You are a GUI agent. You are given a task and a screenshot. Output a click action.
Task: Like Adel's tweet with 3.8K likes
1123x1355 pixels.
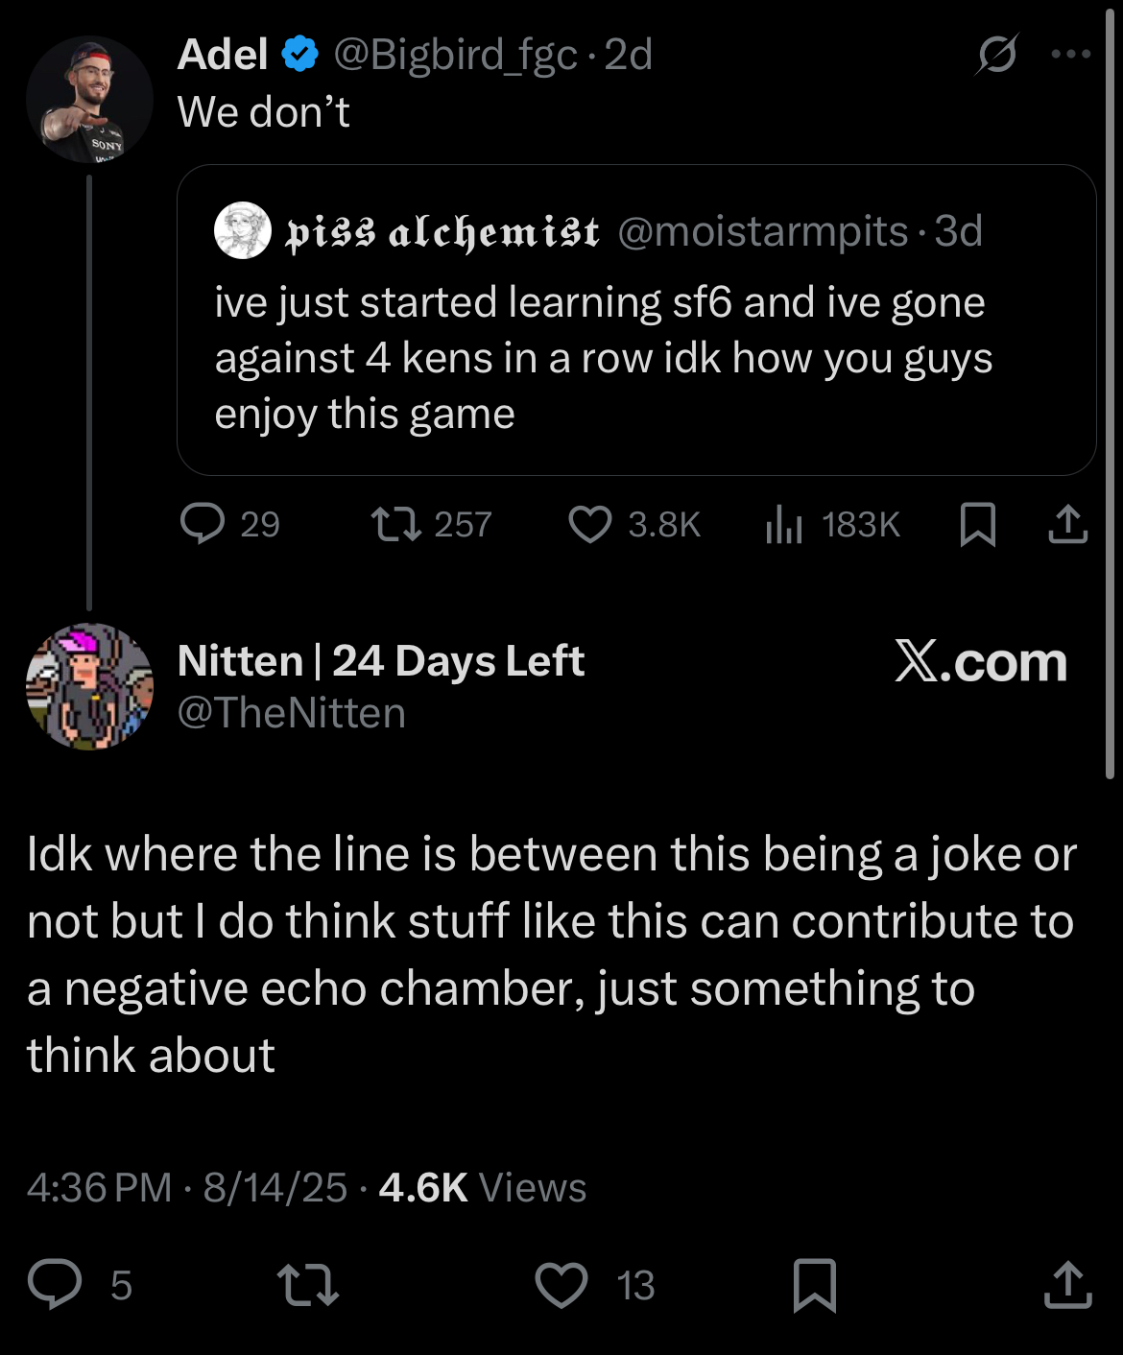(590, 525)
